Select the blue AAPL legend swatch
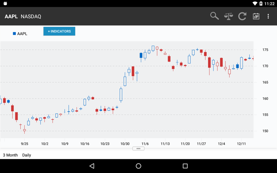Screen dimensions: 277x173 point(15,34)
